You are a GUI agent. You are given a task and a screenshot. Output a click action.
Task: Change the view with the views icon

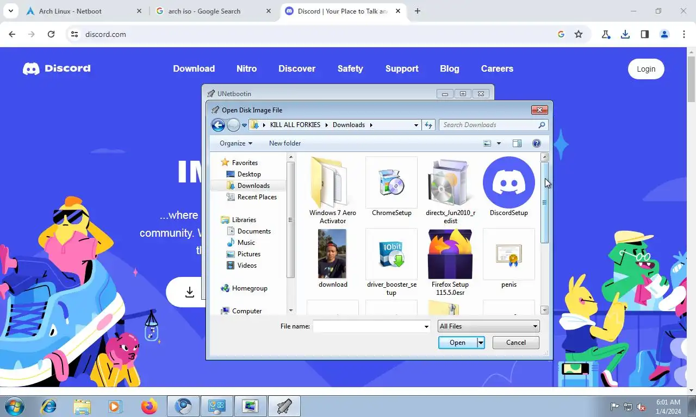point(487,143)
